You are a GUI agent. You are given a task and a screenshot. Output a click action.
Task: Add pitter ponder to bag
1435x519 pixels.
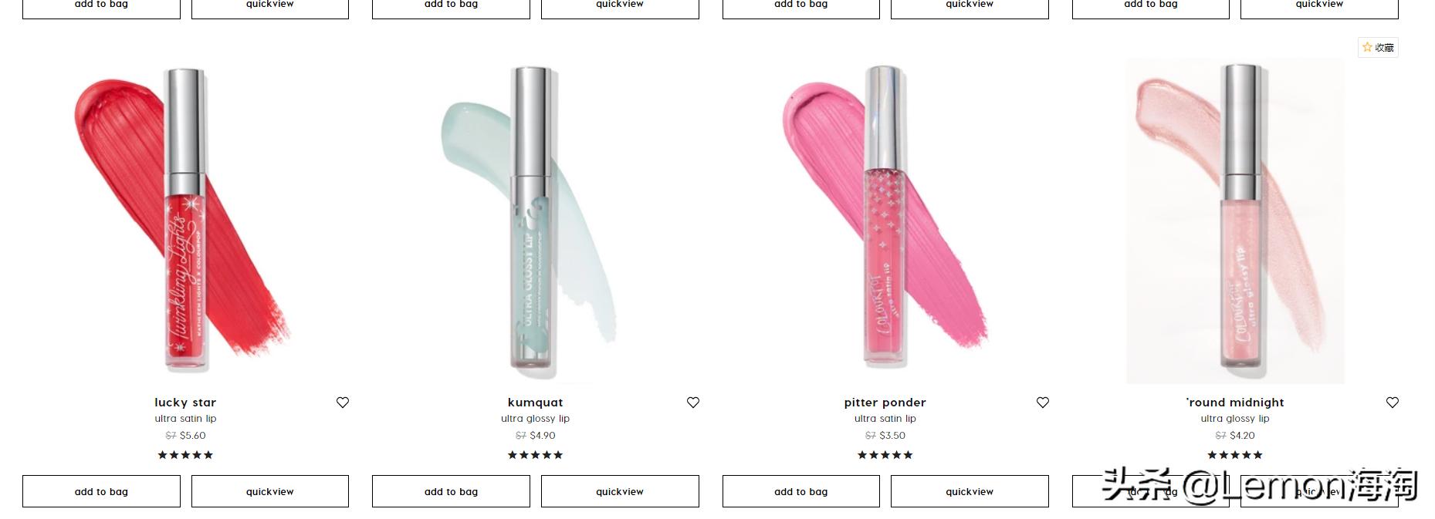(801, 491)
